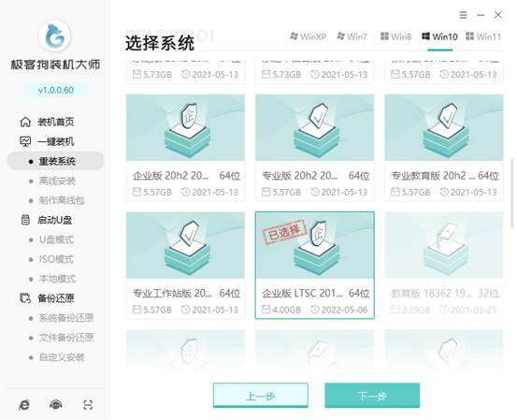Click the scan frame icon in the bottom sidebar

[88, 404]
